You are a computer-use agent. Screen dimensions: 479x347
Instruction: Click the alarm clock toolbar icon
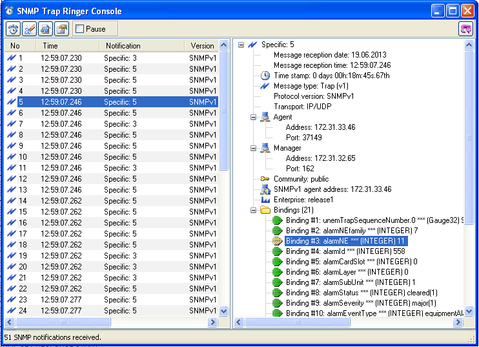13,28
